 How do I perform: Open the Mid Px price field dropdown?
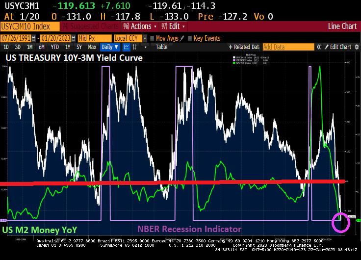coord(94,38)
